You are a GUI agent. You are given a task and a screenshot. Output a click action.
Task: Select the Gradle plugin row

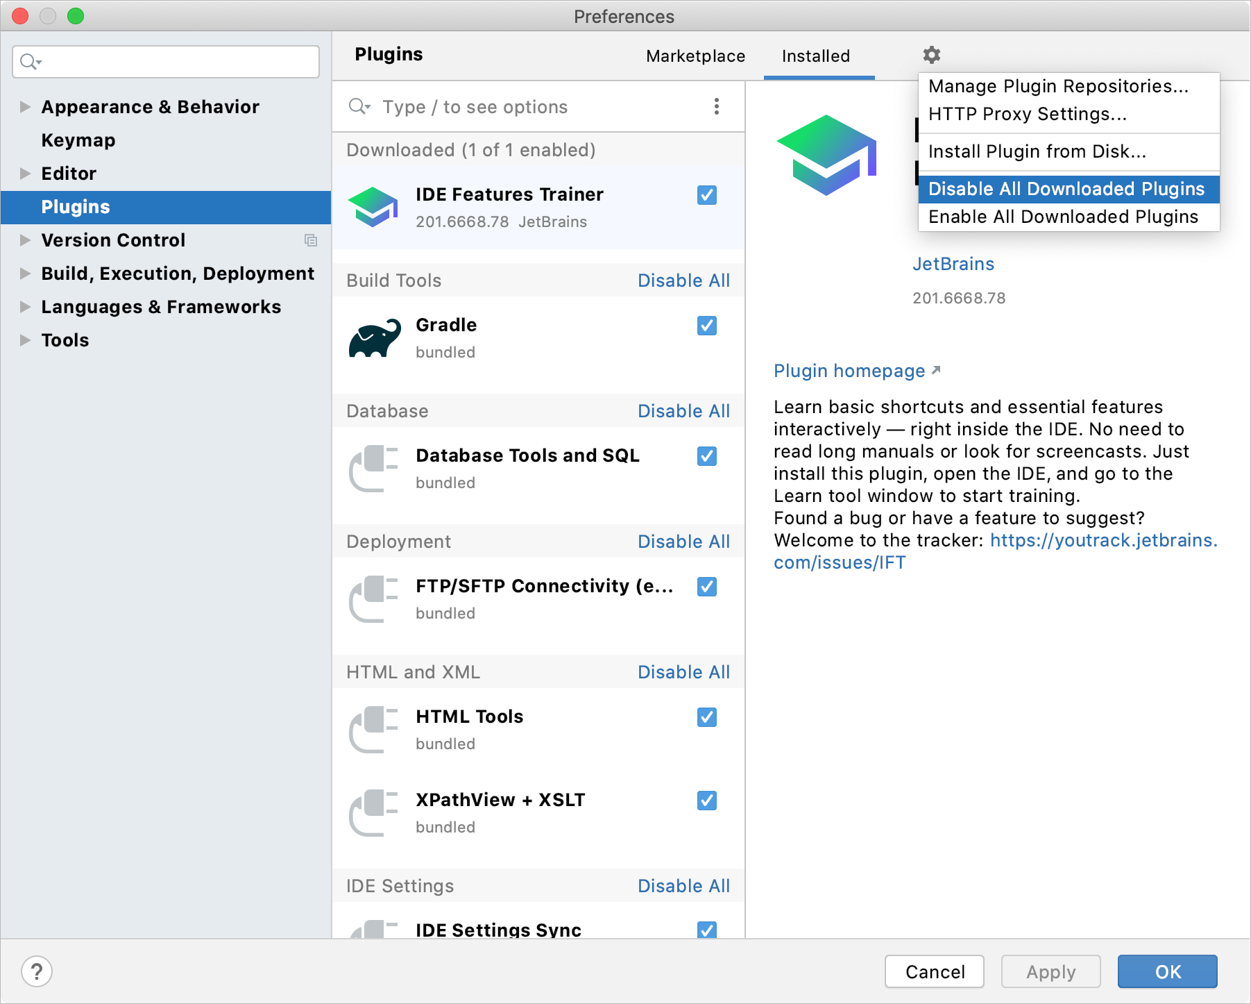[538, 338]
